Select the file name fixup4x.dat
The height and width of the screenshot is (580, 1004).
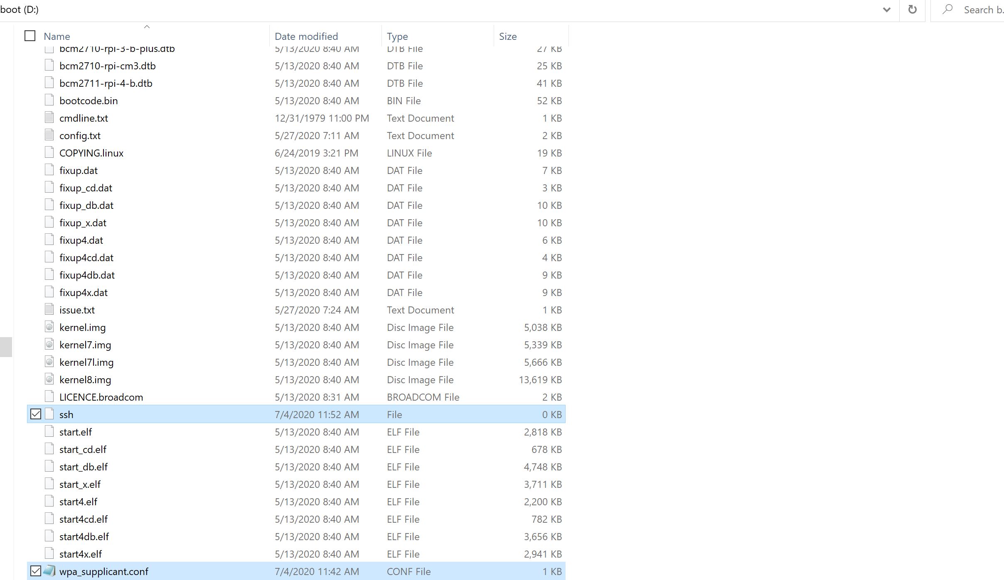coord(84,293)
